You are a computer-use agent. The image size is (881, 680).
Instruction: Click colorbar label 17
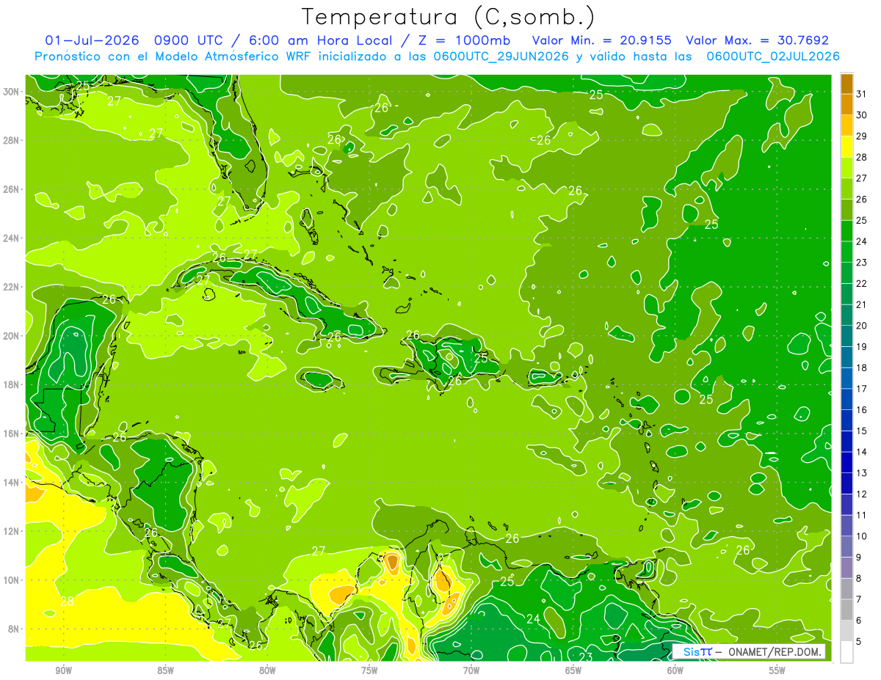(862, 389)
